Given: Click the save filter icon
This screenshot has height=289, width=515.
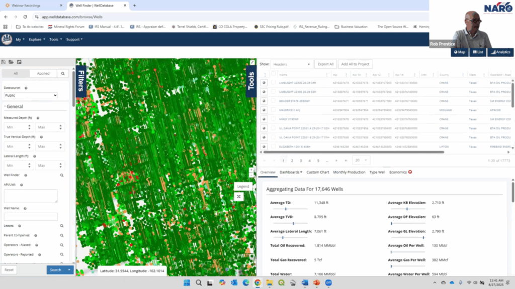Looking at the screenshot, I should tap(4, 62).
